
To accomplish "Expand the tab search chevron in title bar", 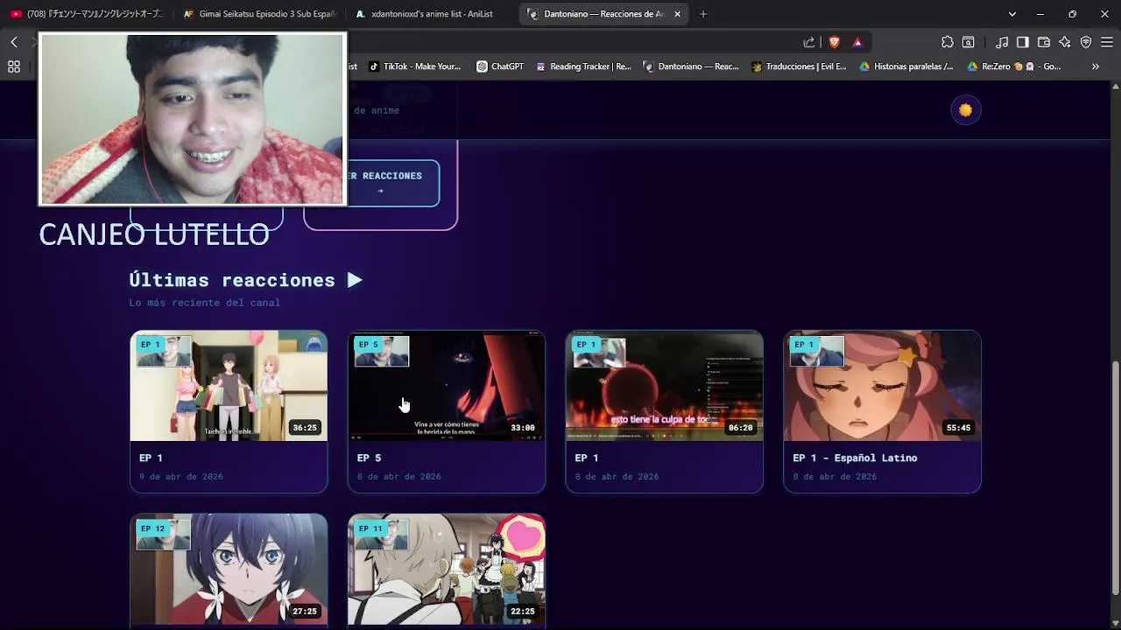I will coord(1012,14).
